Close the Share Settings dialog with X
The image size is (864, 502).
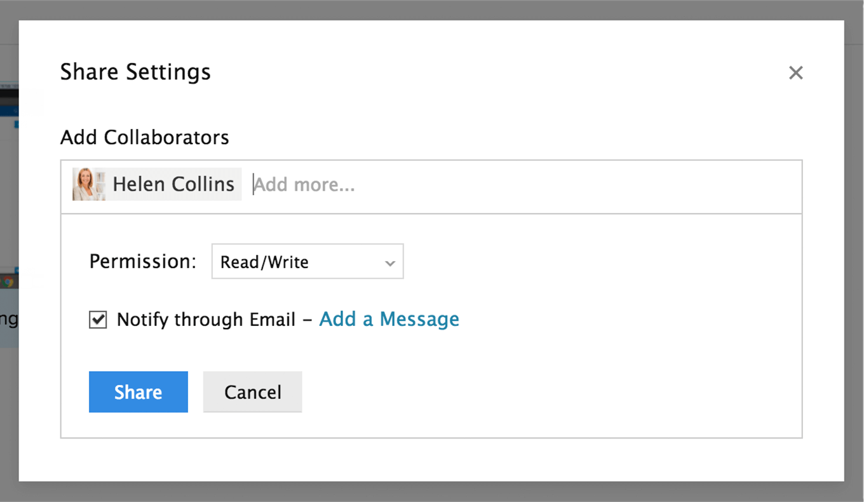coord(795,72)
